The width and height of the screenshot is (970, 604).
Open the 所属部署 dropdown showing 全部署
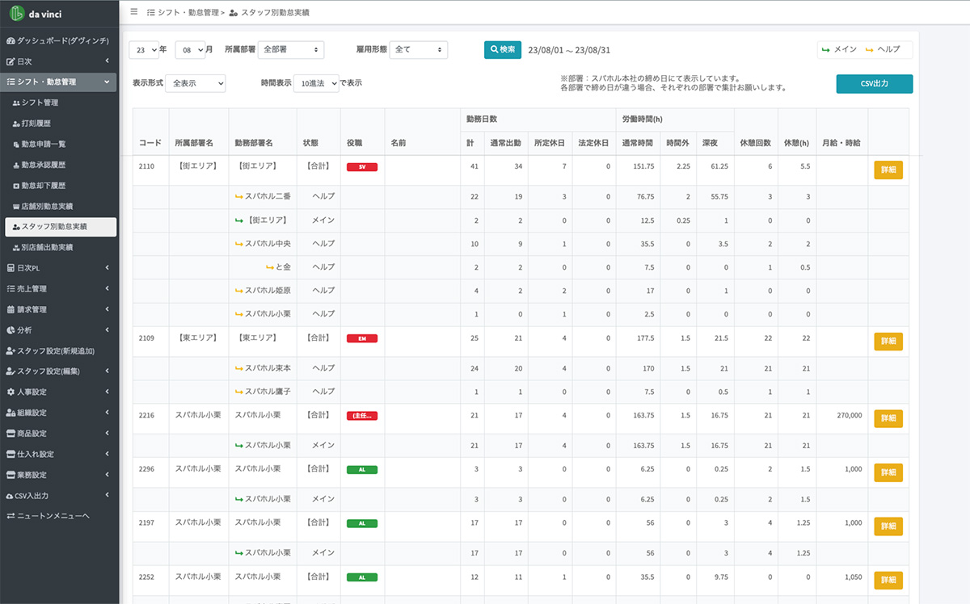290,50
